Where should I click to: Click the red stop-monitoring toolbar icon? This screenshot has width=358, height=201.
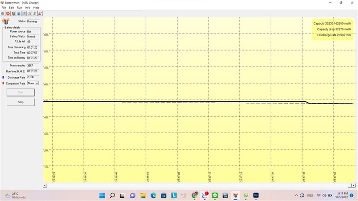(x=8, y=14)
